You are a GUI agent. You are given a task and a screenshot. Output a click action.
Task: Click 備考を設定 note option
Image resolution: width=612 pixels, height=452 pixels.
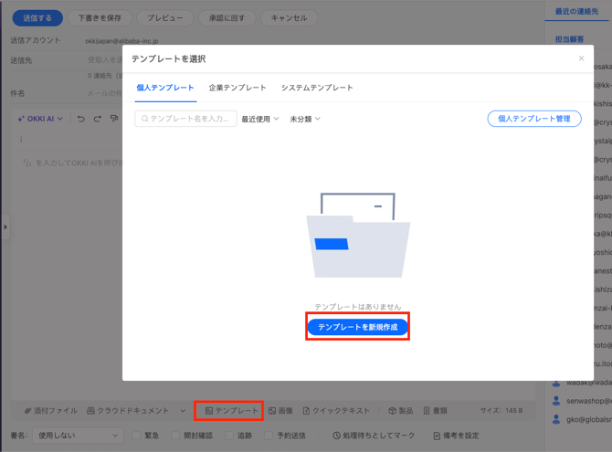point(457,436)
